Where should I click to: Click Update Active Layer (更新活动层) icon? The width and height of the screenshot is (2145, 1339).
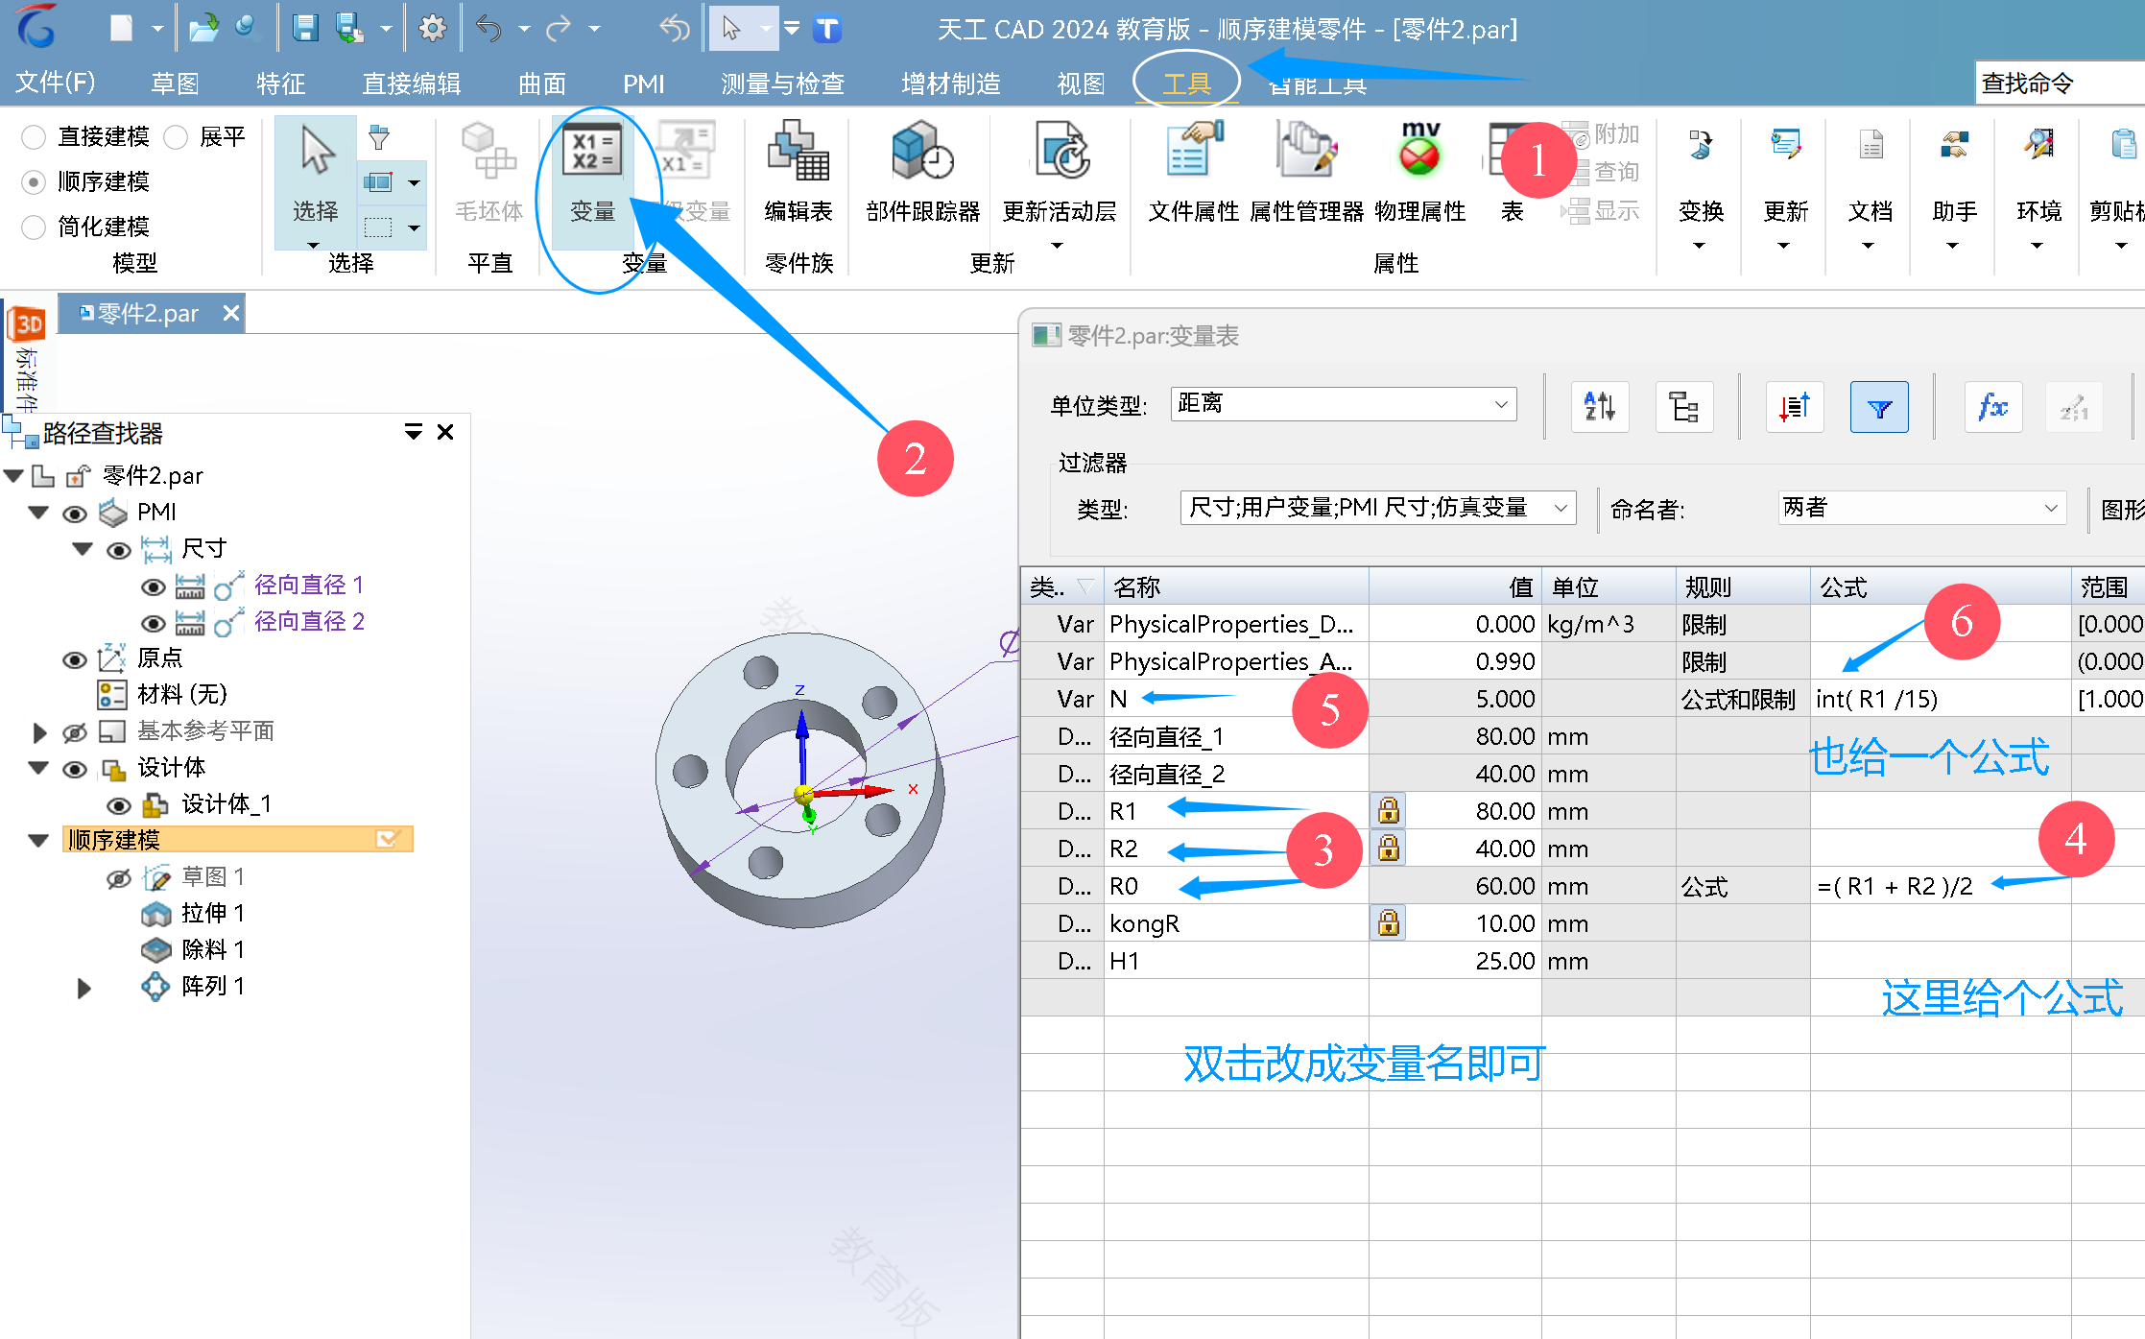click(x=1060, y=173)
